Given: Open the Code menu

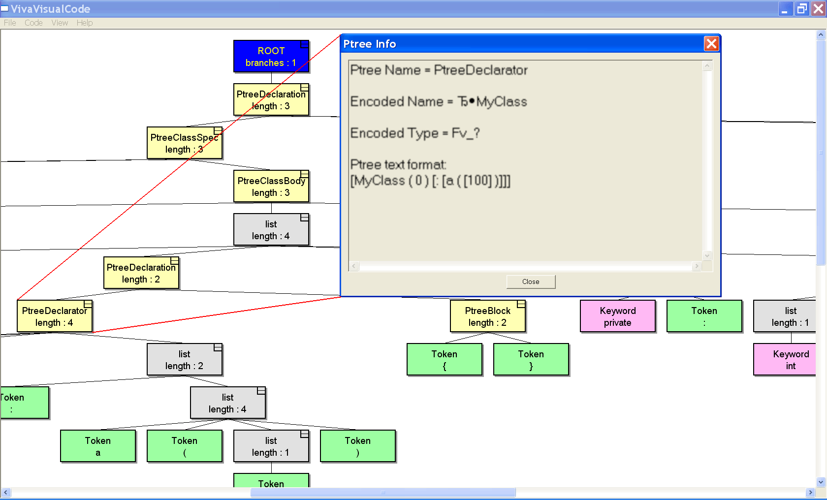Looking at the screenshot, I should (33, 23).
